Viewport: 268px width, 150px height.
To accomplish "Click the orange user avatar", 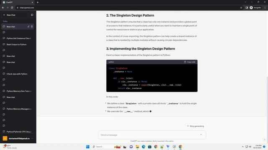I will 5,138.
